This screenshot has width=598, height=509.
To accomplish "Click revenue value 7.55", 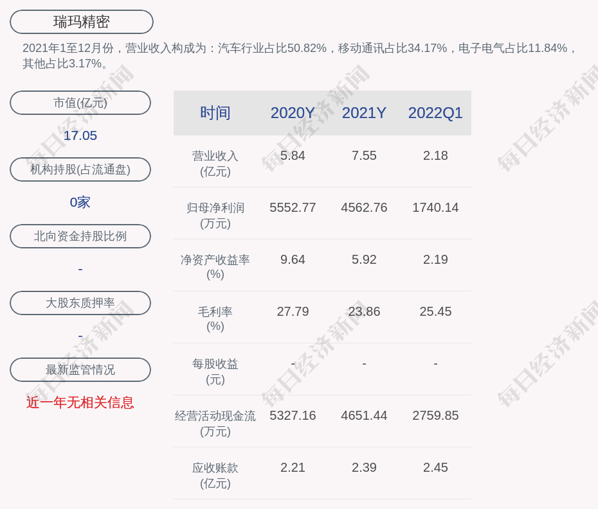I will 364,156.
